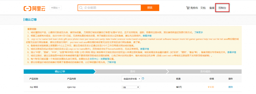This screenshot has width=256, height=94.
Task: Click the 确认订单 page heading
Action: [x=31, y=19]
